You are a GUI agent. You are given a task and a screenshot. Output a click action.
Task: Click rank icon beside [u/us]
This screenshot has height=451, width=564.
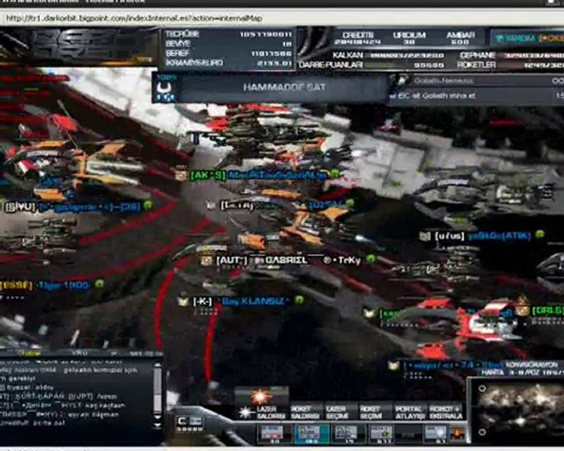point(425,236)
